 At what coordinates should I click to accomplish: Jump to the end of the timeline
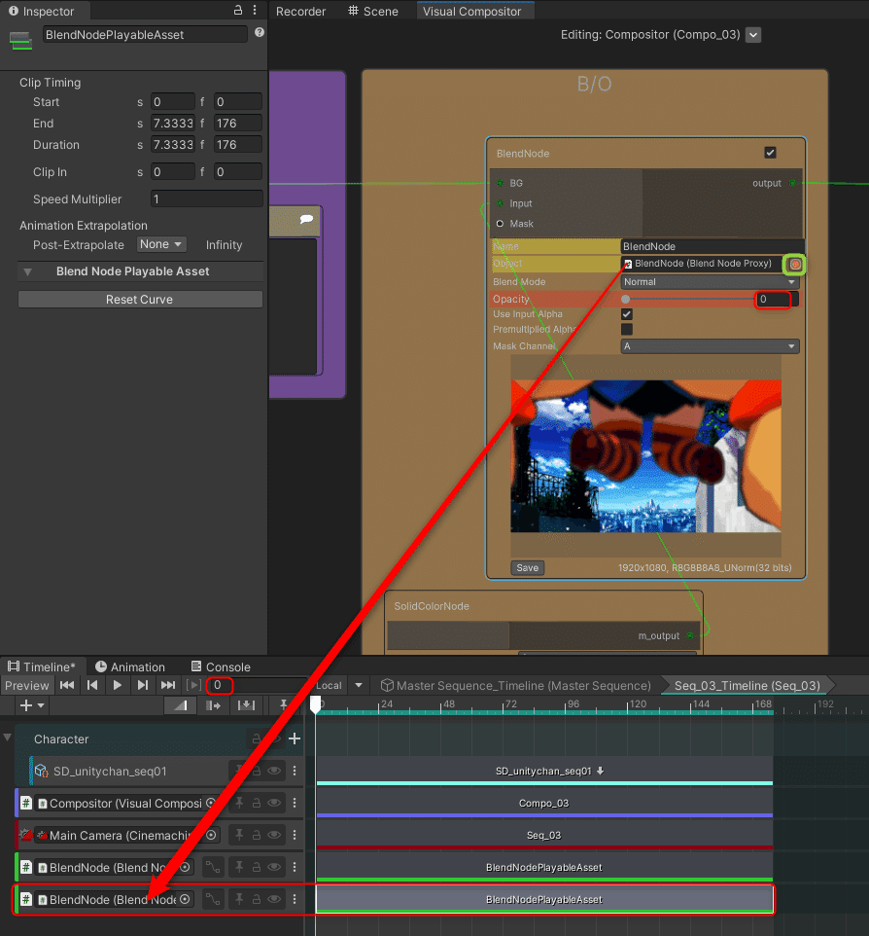click(x=168, y=685)
